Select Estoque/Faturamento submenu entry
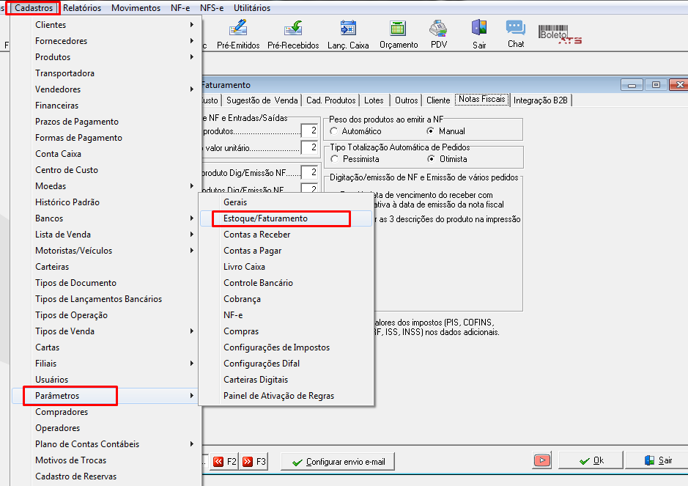Screen dimensions: 688x486 pyautogui.click(x=286, y=218)
